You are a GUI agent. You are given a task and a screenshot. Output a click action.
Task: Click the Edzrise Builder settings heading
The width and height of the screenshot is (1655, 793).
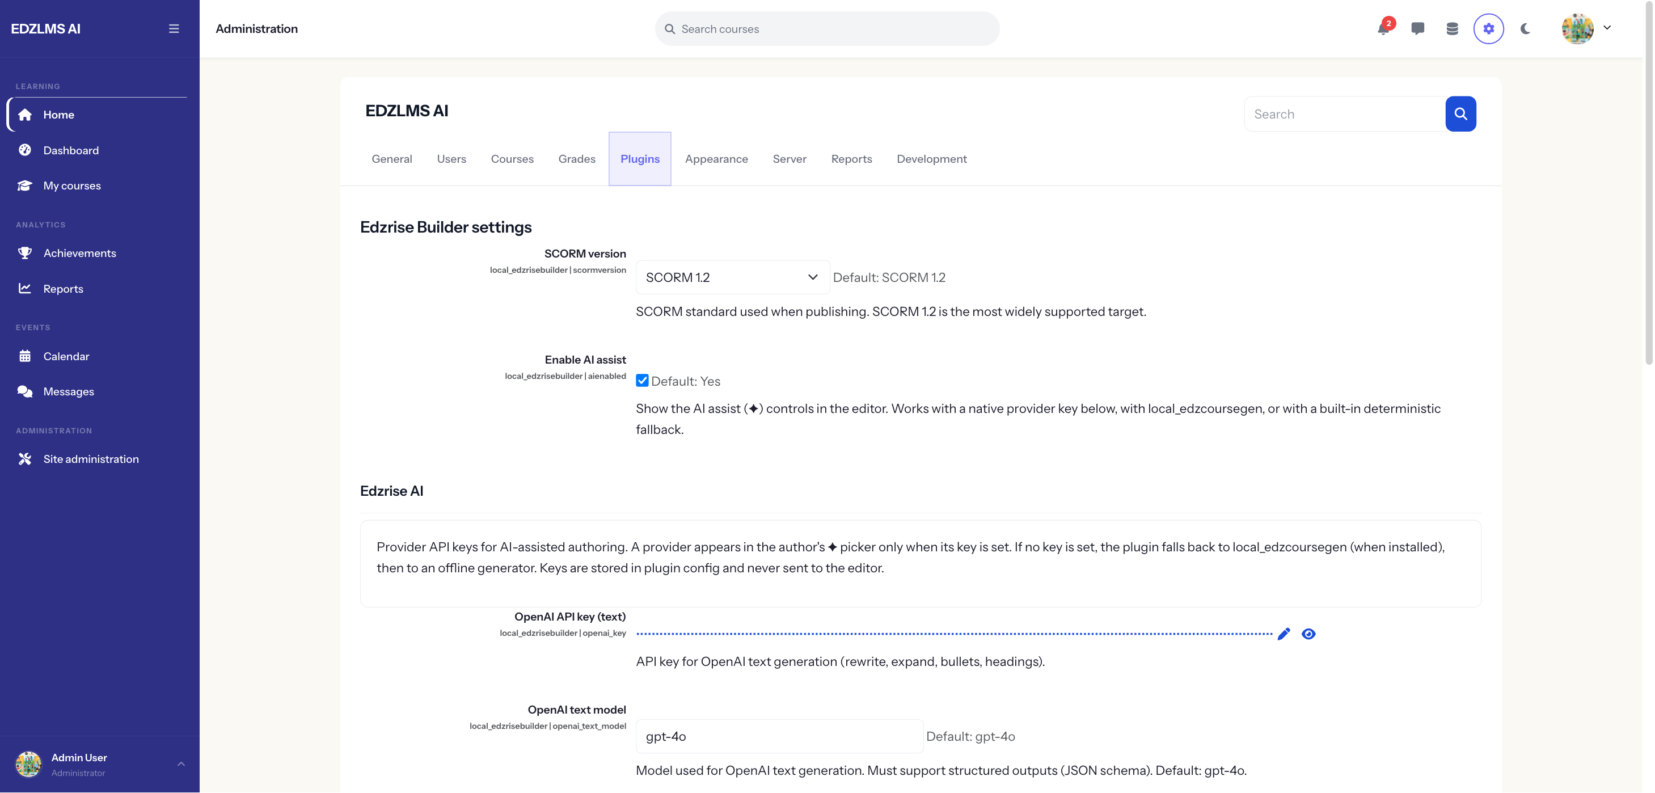tap(445, 227)
